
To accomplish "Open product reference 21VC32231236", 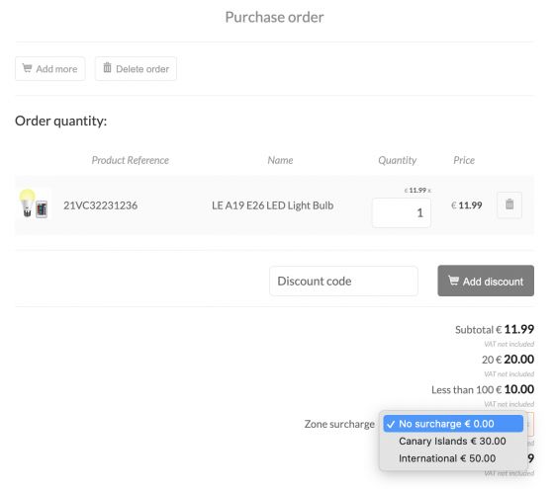I will pyautogui.click(x=100, y=205).
